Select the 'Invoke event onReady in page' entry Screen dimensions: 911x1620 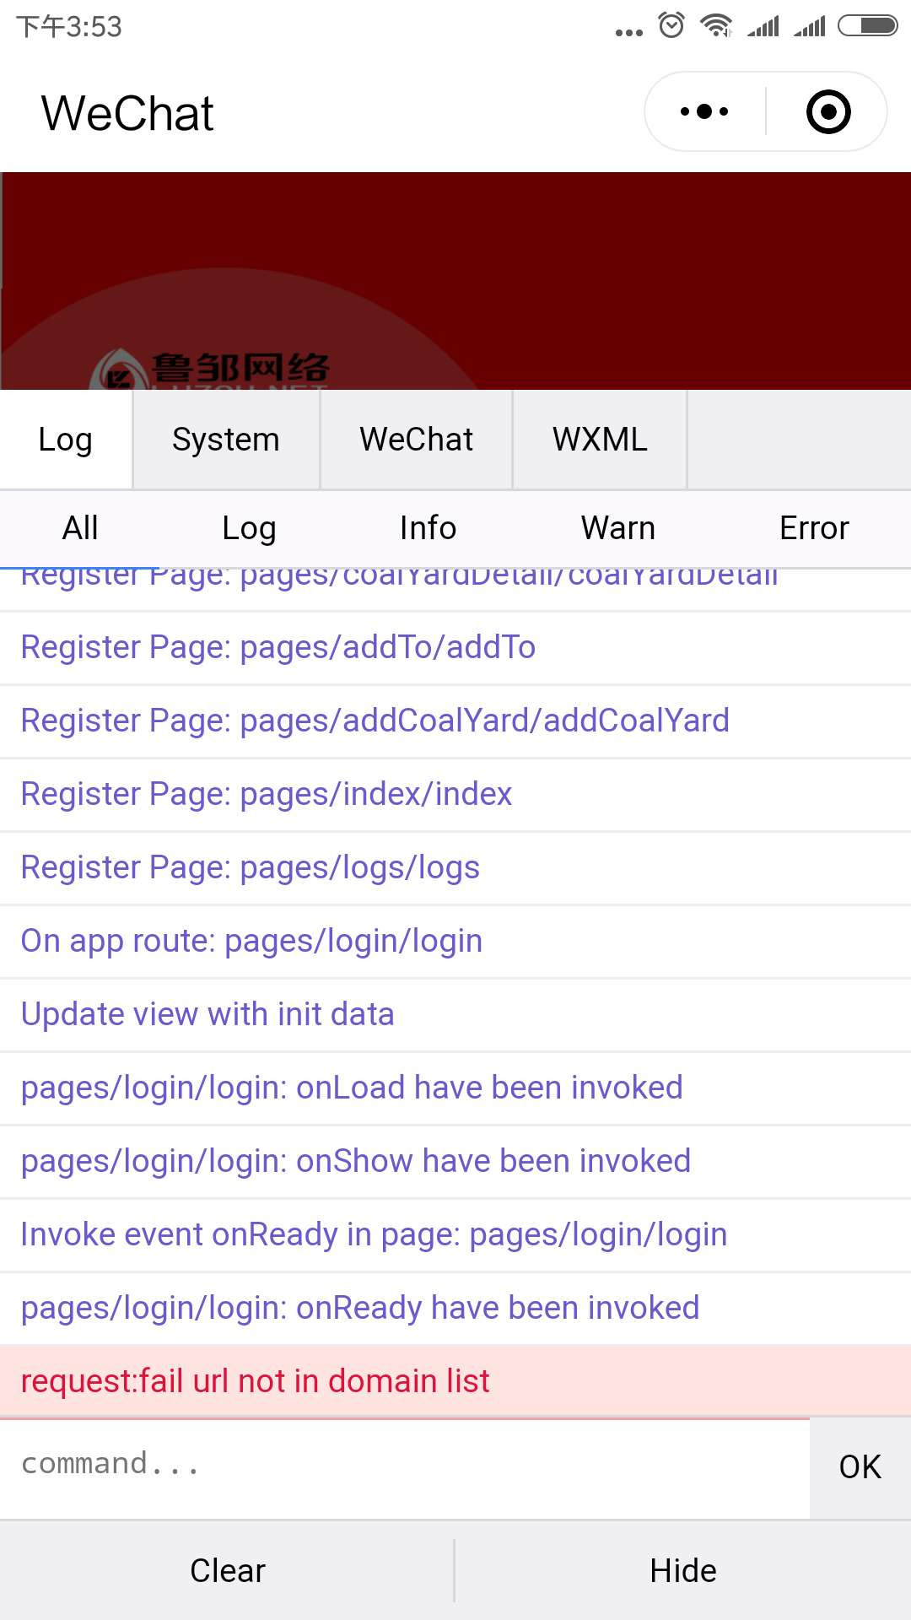pyautogui.click(x=455, y=1234)
